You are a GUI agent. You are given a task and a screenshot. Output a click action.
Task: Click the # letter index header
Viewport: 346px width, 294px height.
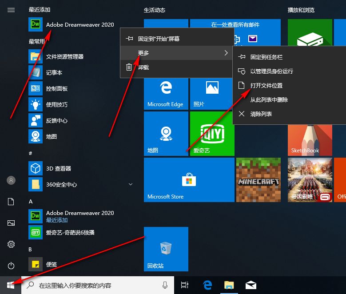point(31,153)
